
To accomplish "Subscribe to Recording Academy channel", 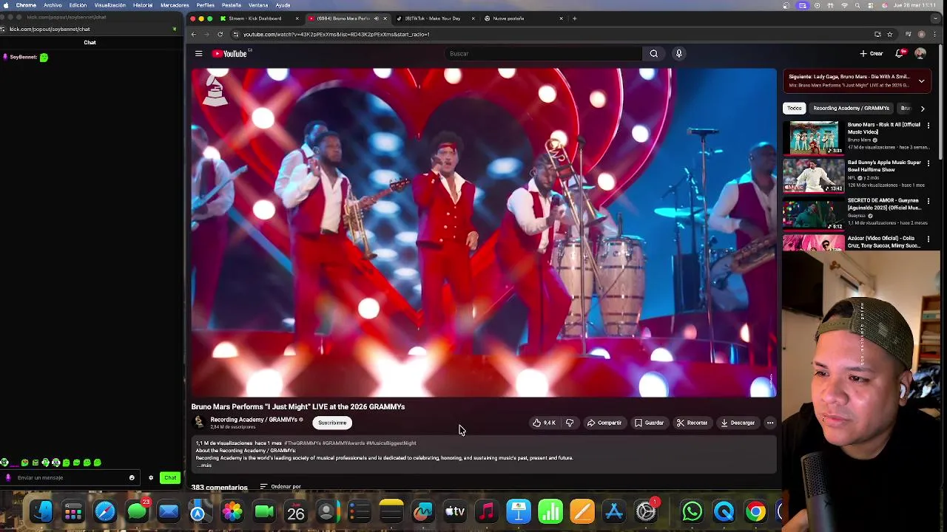I will coord(332,423).
